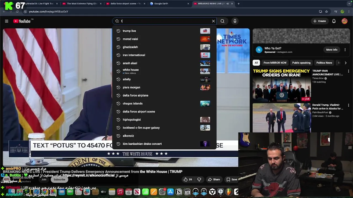The height and width of the screenshot is (198, 353).
Task: Choose the 'trump live' suggestion
Action: coord(164,31)
